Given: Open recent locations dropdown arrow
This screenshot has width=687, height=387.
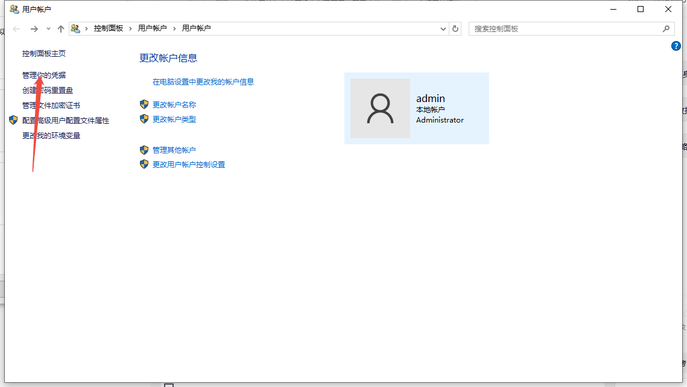Looking at the screenshot, I should pyautogui.click(x=48, y=29).
